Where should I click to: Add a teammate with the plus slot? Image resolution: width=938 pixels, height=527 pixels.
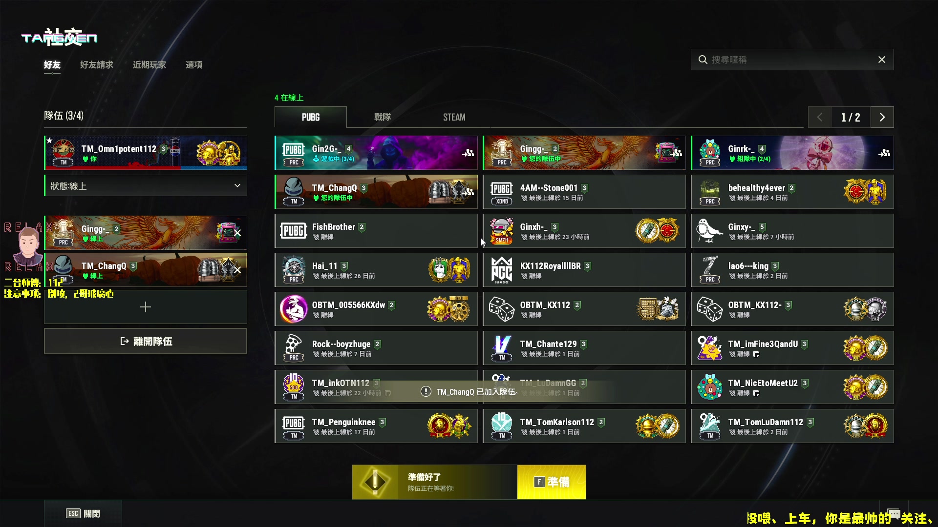pos(146,307)
